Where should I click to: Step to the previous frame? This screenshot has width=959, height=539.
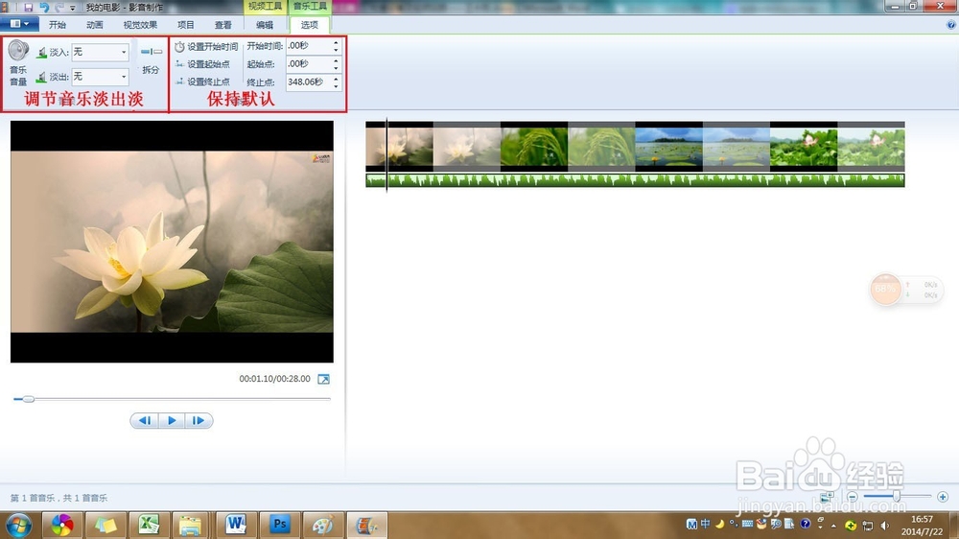point(145,420)
